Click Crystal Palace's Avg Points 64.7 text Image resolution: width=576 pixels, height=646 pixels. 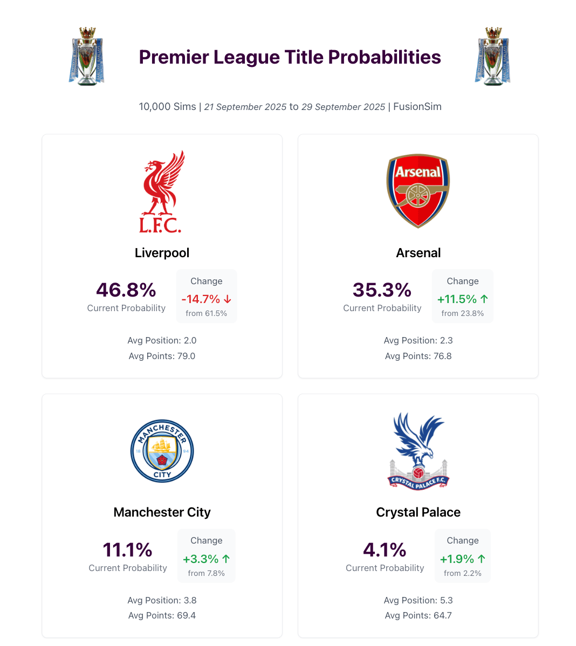click(x=418, y=615)
